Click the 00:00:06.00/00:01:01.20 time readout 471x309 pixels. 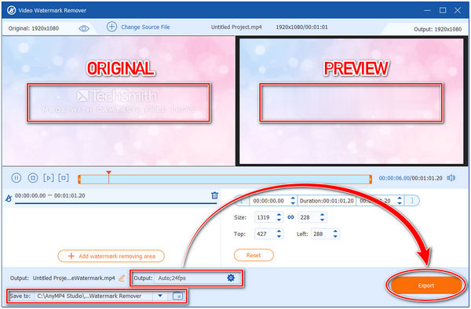click(x=411, y=178)
